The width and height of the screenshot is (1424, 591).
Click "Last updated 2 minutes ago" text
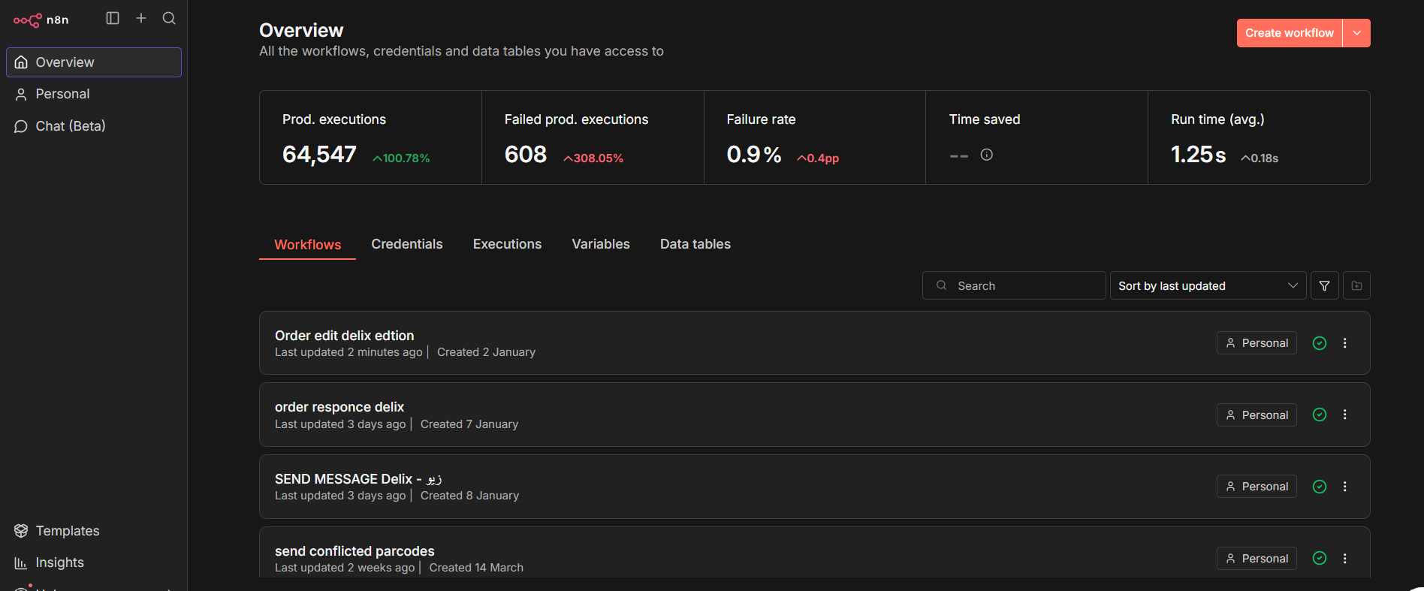pos(348,352)
